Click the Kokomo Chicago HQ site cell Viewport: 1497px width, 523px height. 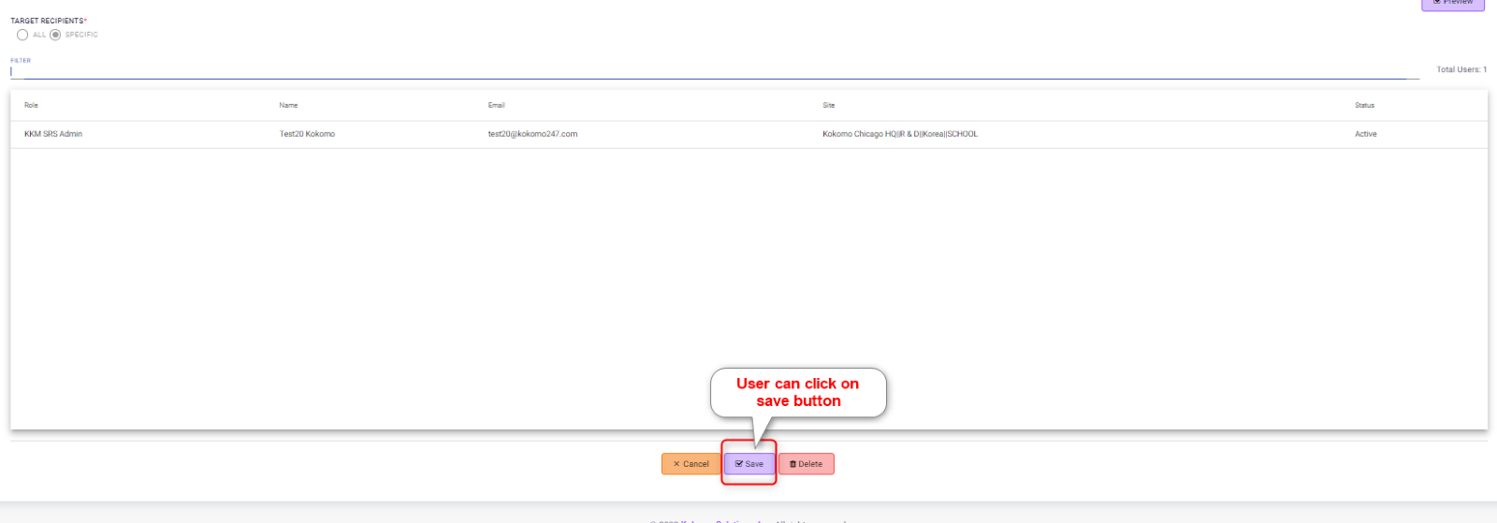coord(900,135)
